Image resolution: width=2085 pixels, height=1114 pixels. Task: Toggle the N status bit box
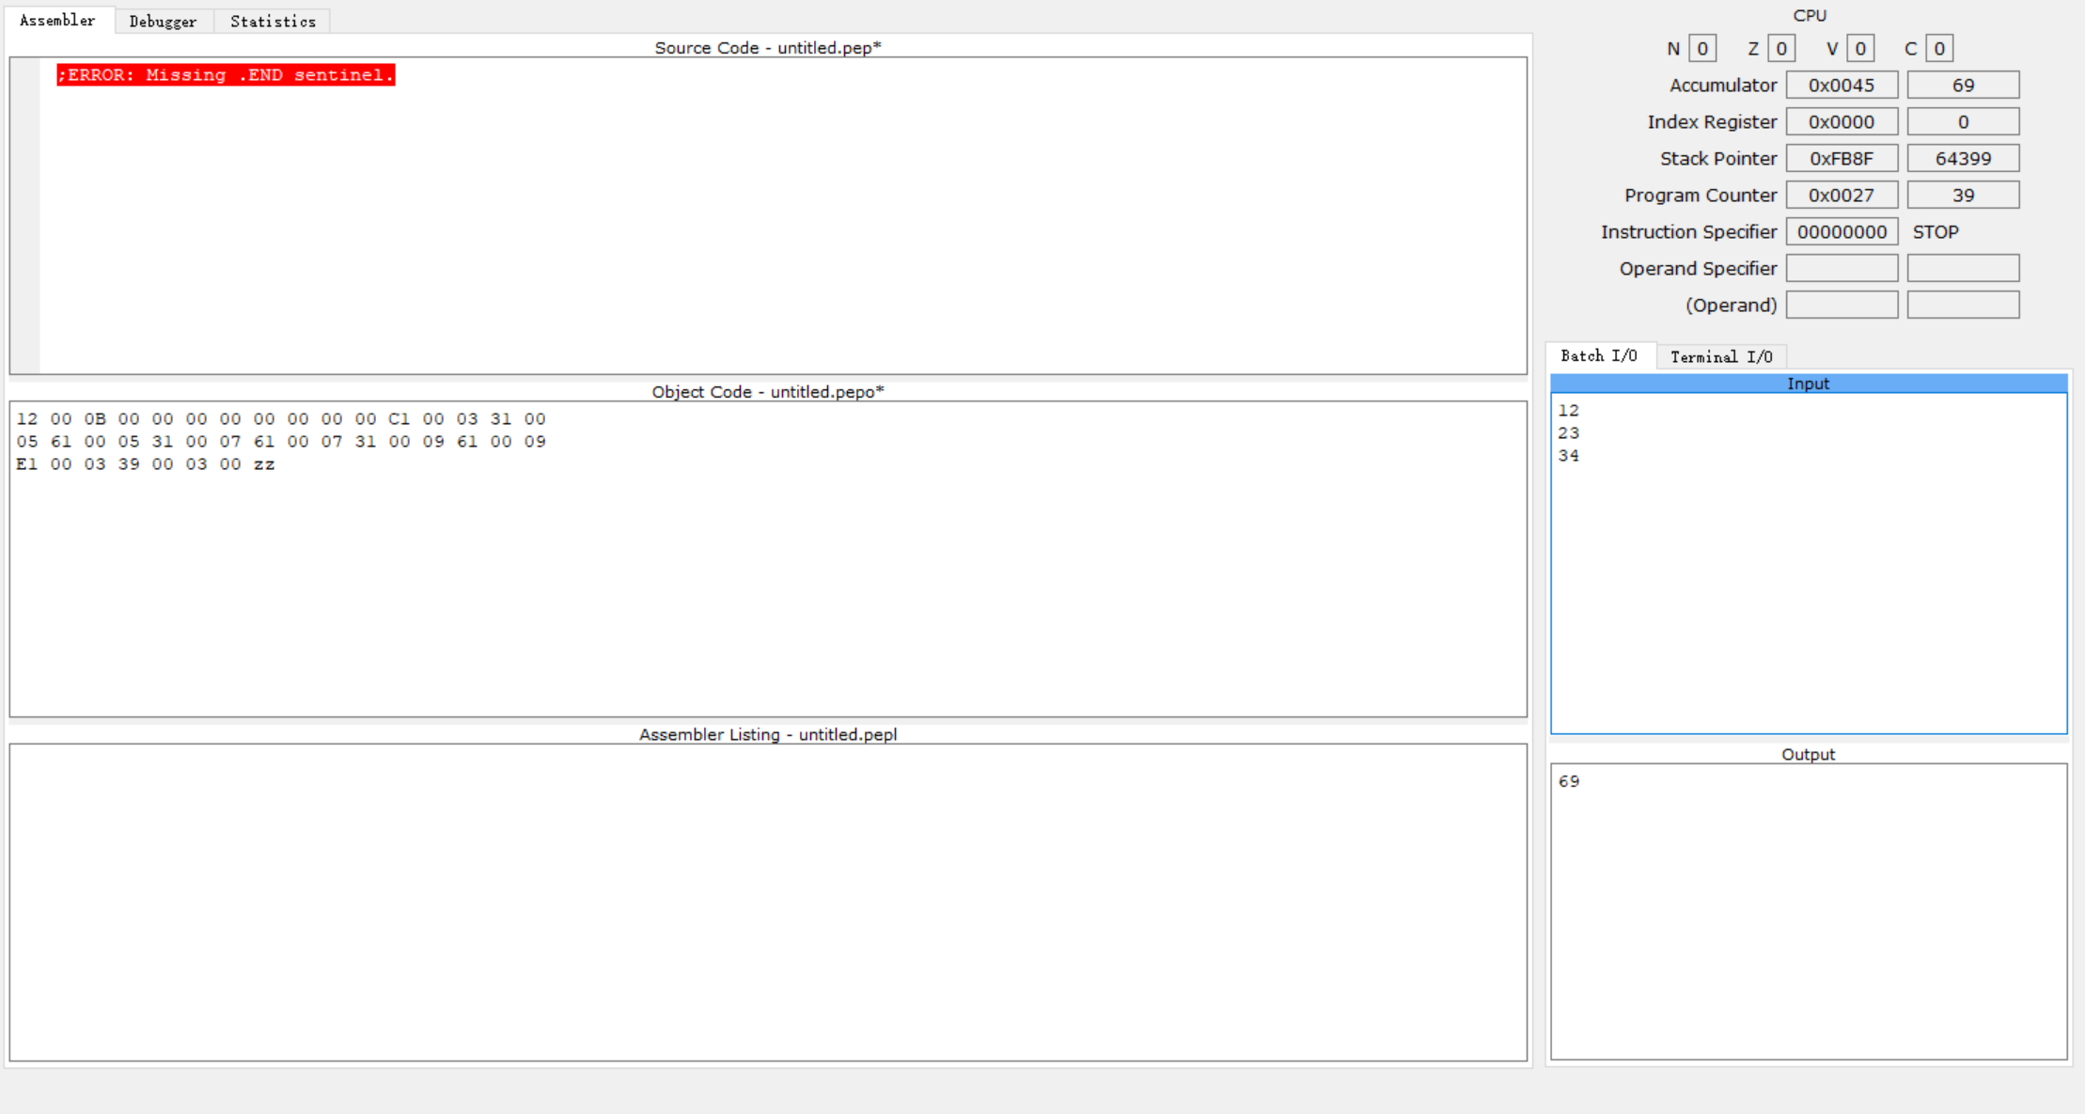point(1701,48)
